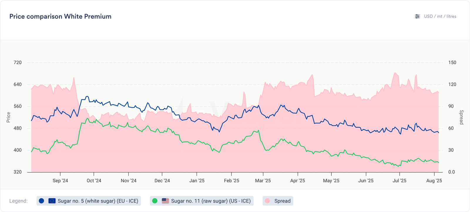The height and width of the screenshot is (212, 470).
Task: Click the Mar '25 axis label
Action: point(263,181)
